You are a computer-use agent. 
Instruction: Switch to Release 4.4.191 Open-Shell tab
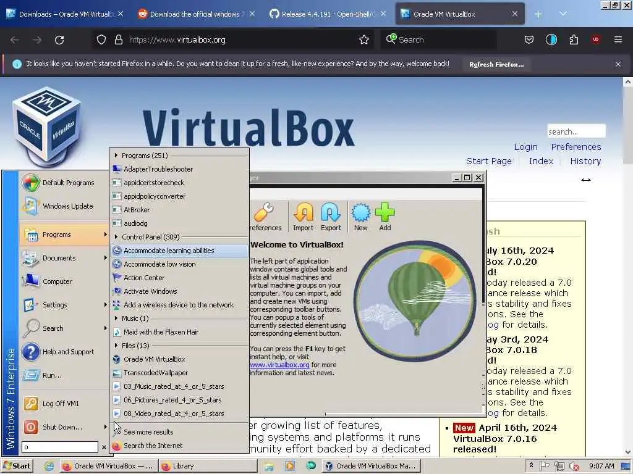328,14
